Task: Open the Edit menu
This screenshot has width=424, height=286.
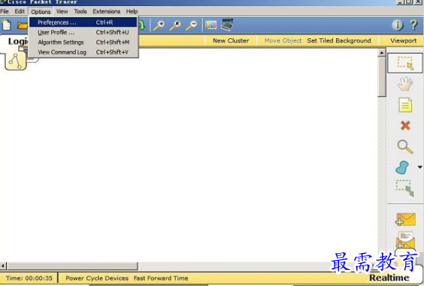Action: pyautogui.click(x=19, y=11)
